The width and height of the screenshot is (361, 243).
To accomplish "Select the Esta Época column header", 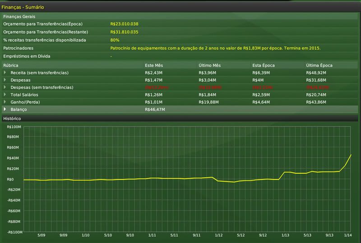I will click(x=263, y=65).
